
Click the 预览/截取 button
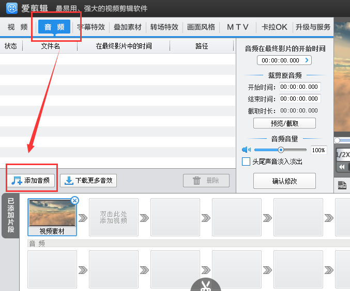point(284,123)
